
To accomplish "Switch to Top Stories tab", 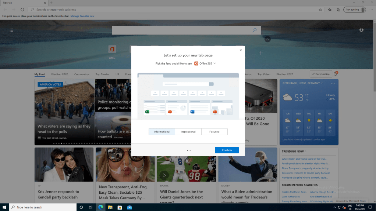I will (102, 74).
